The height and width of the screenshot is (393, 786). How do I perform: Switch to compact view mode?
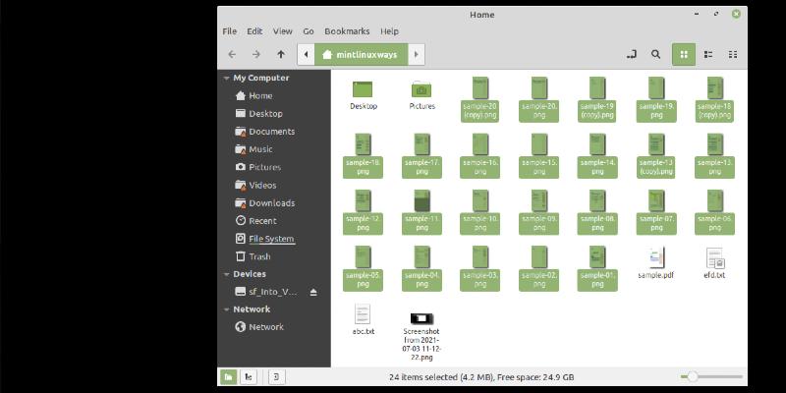coord(732,55)
